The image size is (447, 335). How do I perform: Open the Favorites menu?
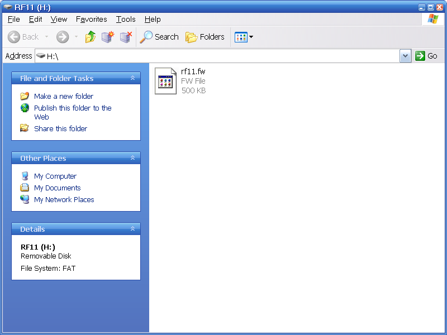pyautogui.click(x=91, y=19)
